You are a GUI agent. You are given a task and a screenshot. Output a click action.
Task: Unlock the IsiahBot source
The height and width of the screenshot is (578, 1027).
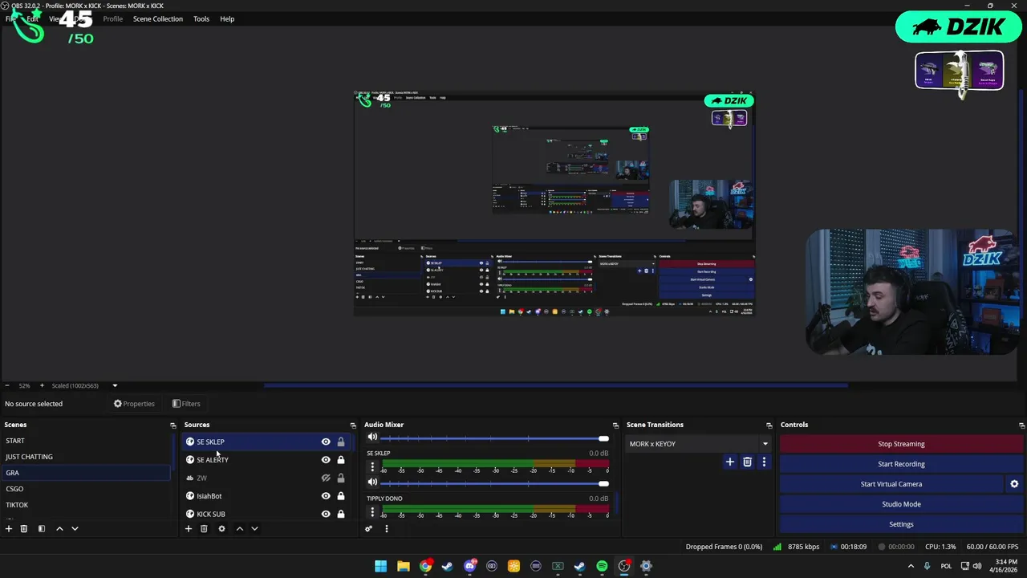pyautogui.click(x=341, y=496)
